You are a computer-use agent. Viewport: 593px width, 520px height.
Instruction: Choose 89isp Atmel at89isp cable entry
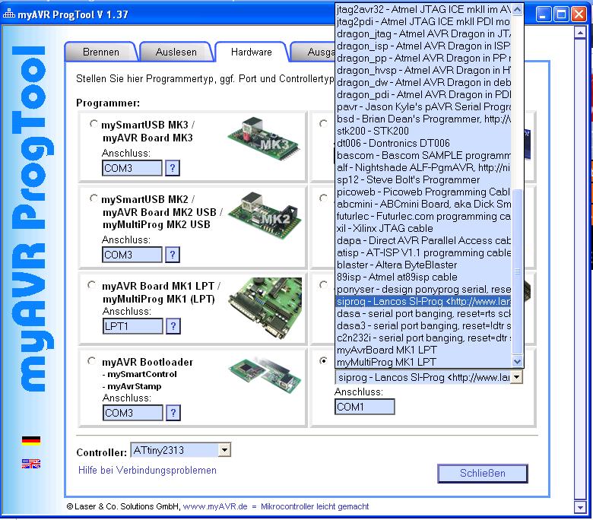pos(423,277)
